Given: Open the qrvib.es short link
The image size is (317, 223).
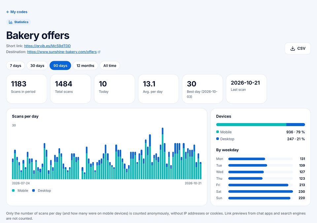Looking at the screenshot, I should (x=47, y=46).
